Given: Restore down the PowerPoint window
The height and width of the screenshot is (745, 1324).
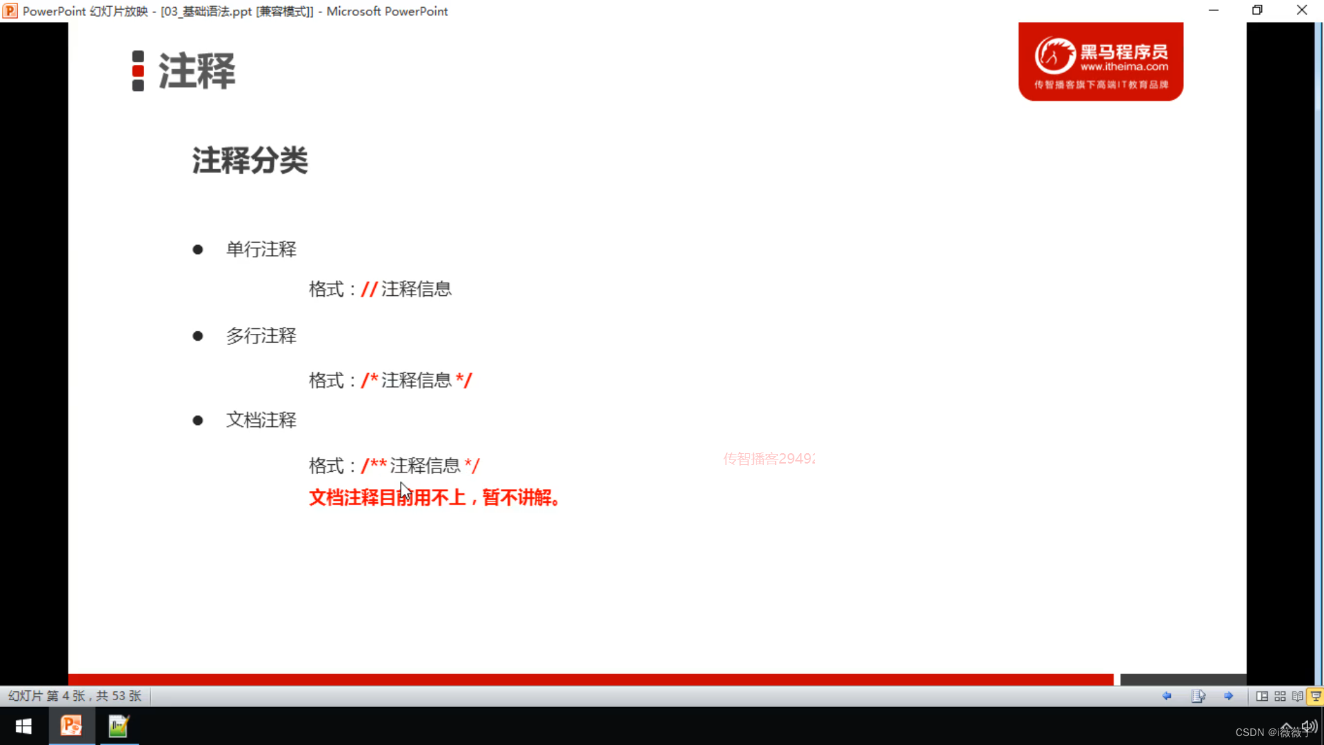Looking at the screenshot, I should 1257,10.
